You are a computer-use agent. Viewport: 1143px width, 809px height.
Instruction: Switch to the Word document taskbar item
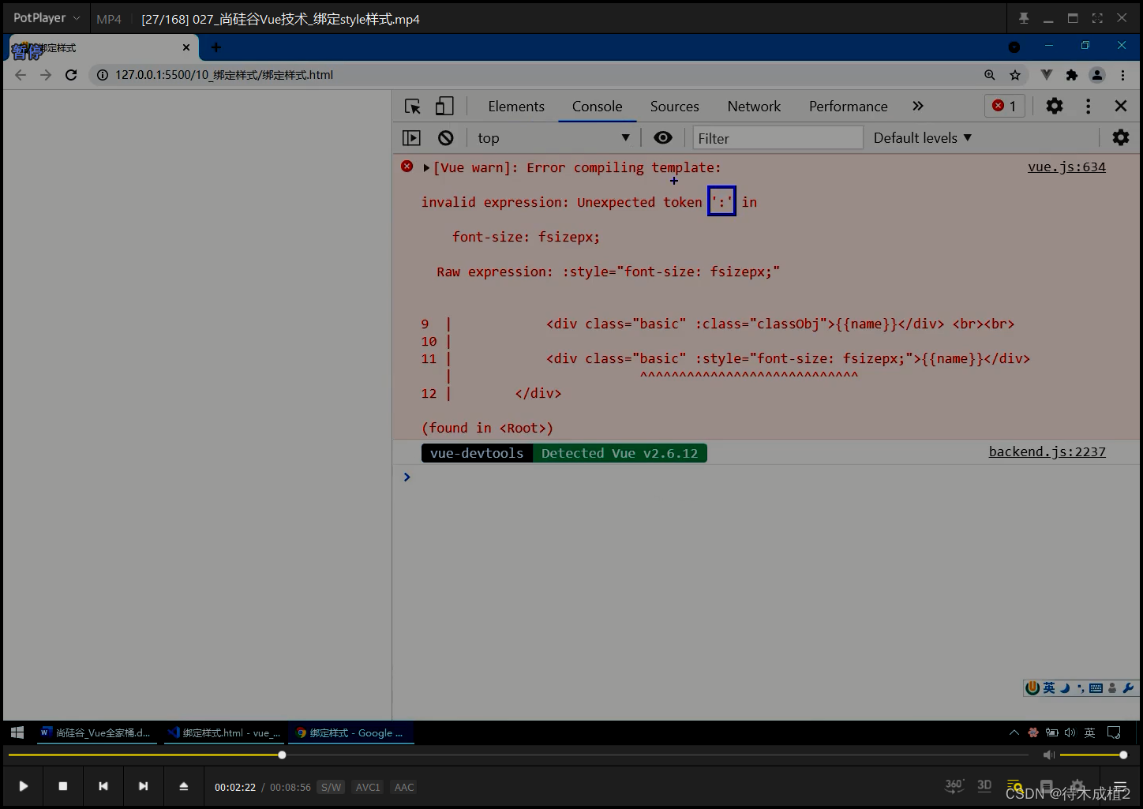click(x=96, y=732)
